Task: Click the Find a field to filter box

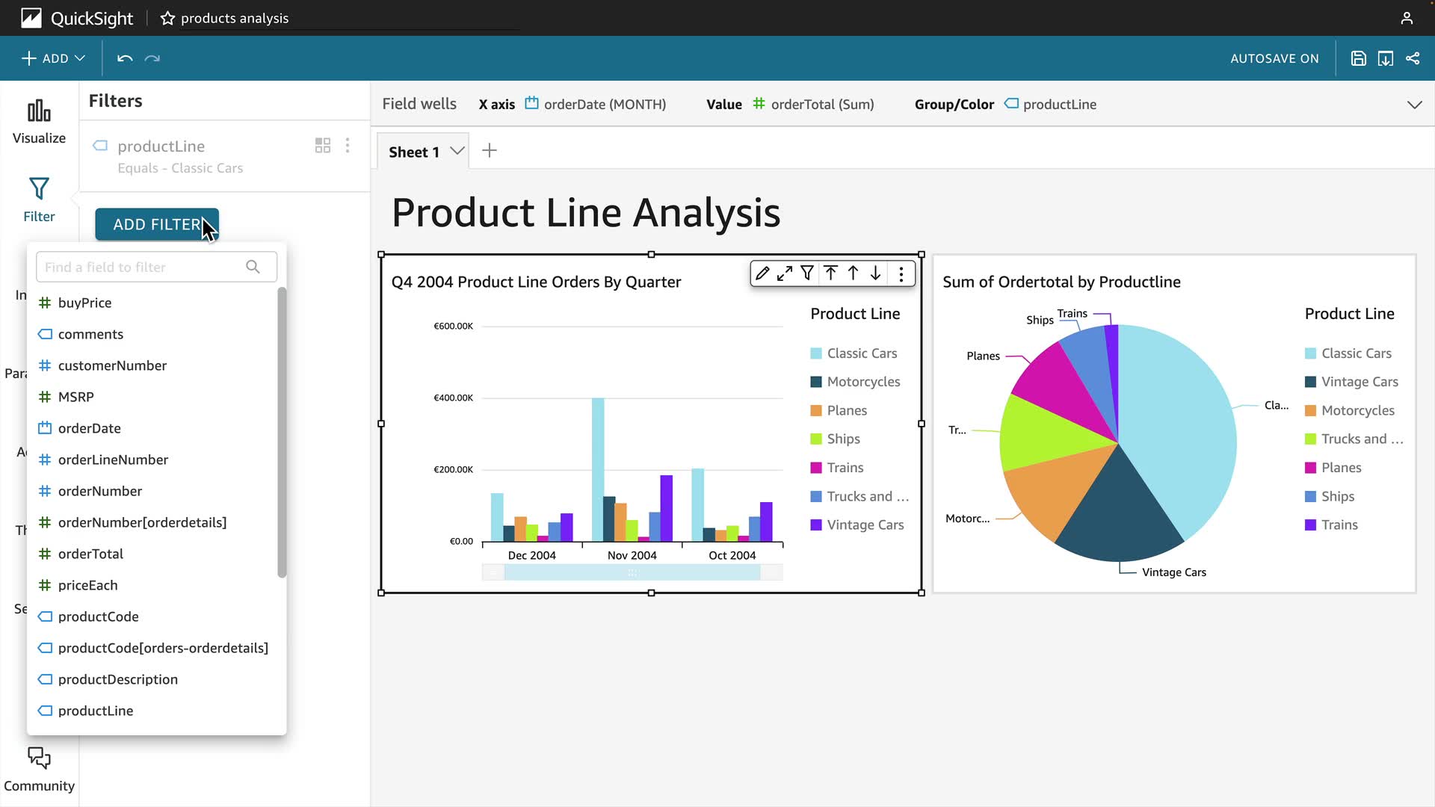Action: (x=142, y=267)
